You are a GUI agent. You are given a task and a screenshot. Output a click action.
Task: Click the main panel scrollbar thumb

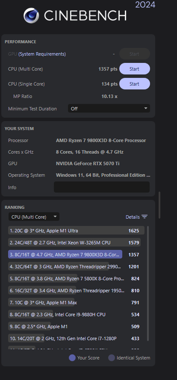[x=159, y=205]
